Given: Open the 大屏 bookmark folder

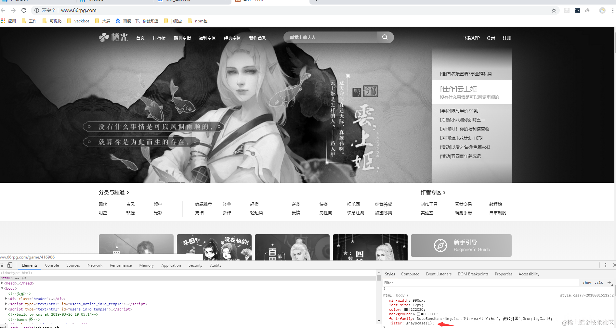Looking at the screenshot, I should tap(103, 21).
